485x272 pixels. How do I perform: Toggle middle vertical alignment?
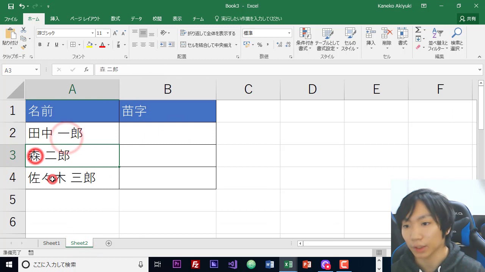point(143,33)
